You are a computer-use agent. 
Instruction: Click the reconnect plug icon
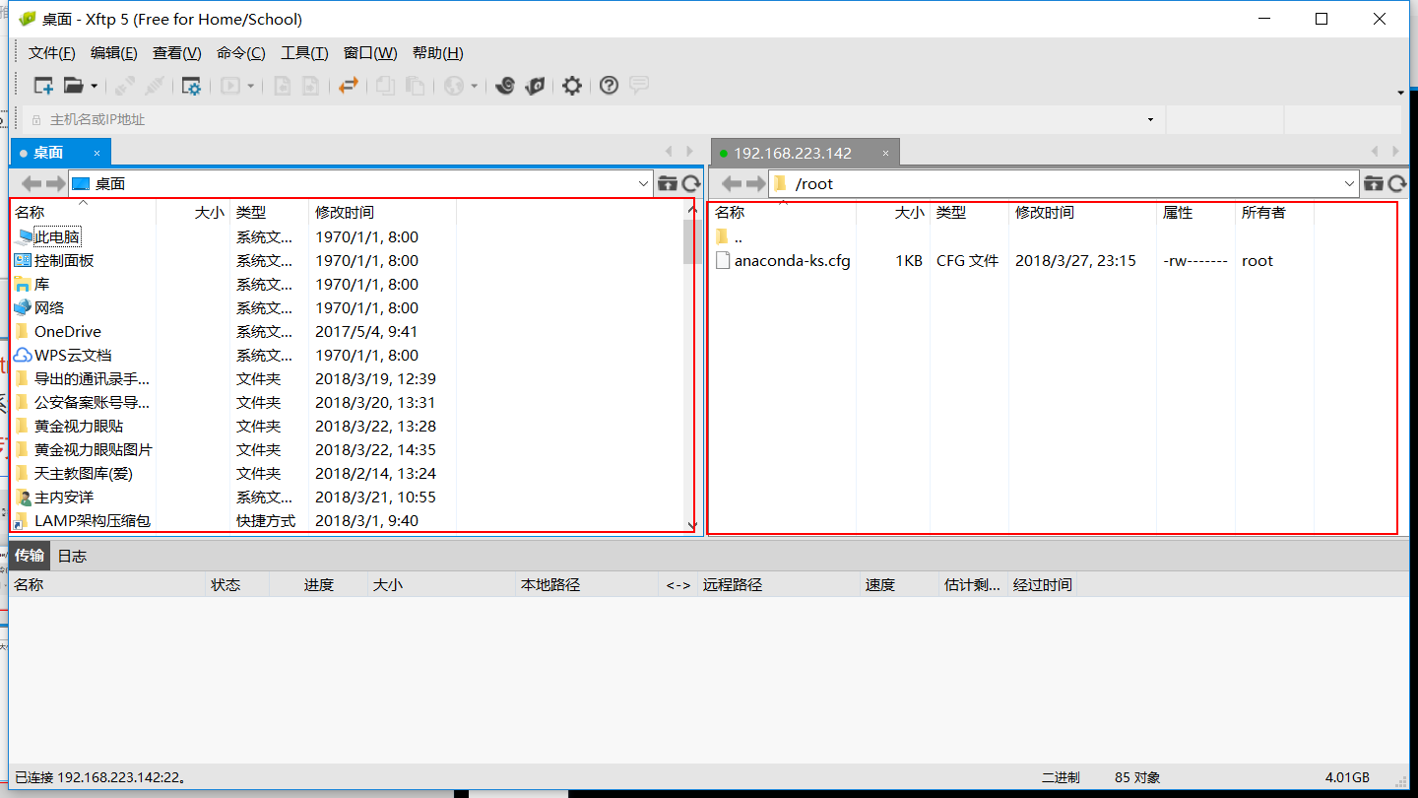coord(125,86)
